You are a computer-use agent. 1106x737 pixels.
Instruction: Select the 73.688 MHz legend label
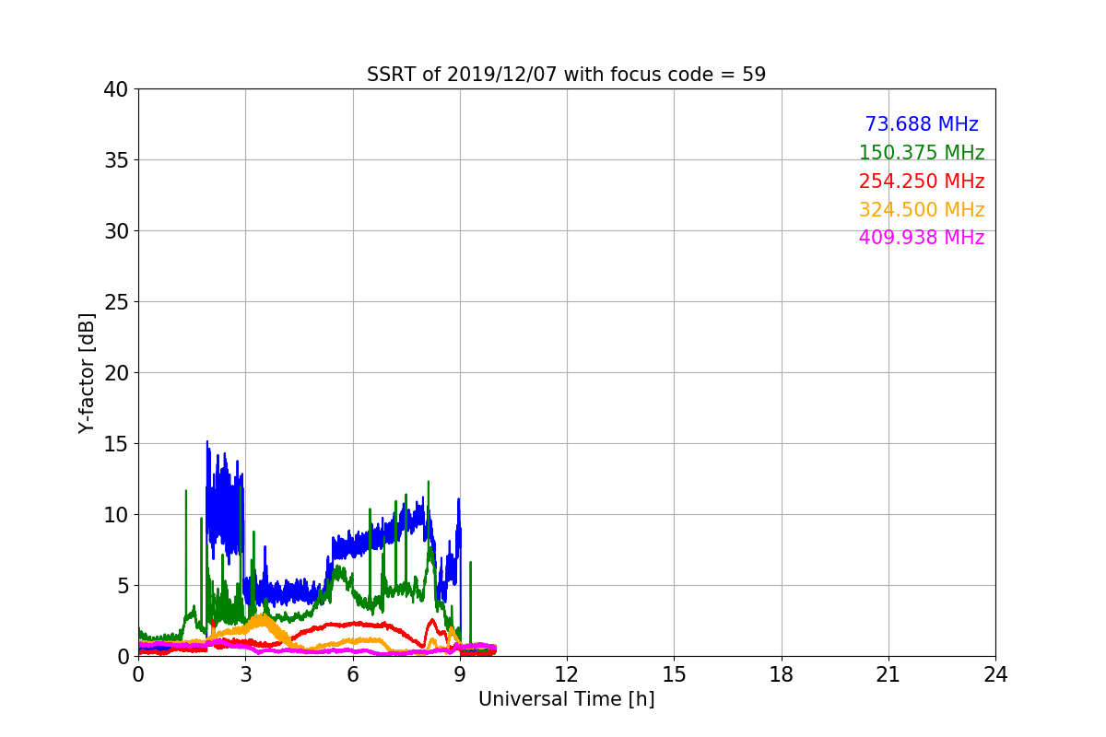[922, 124]
